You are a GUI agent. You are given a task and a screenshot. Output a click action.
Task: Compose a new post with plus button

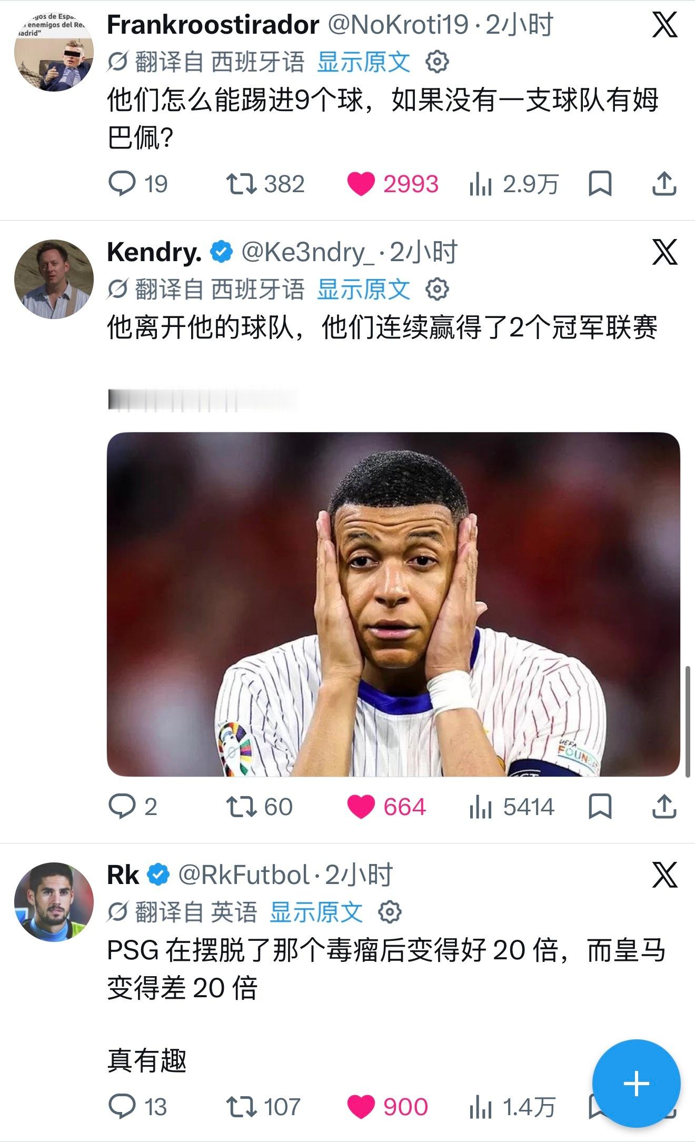(x=636, y=1084)
